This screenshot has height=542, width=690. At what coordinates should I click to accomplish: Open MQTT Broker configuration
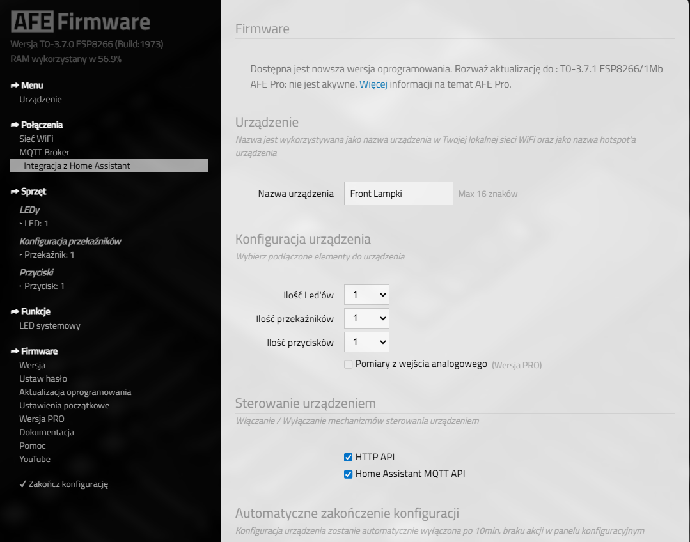click(44, 152)
